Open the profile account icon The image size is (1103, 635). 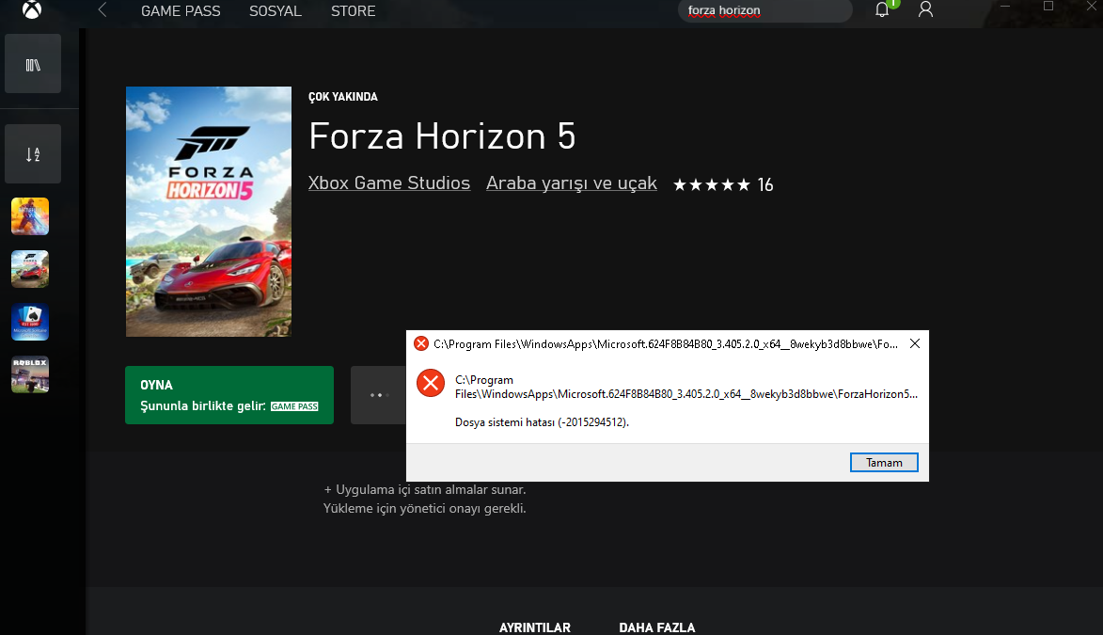925,9
